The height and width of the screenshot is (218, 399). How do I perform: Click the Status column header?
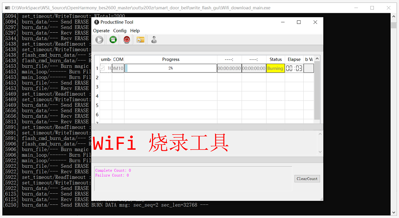(275, 59)
